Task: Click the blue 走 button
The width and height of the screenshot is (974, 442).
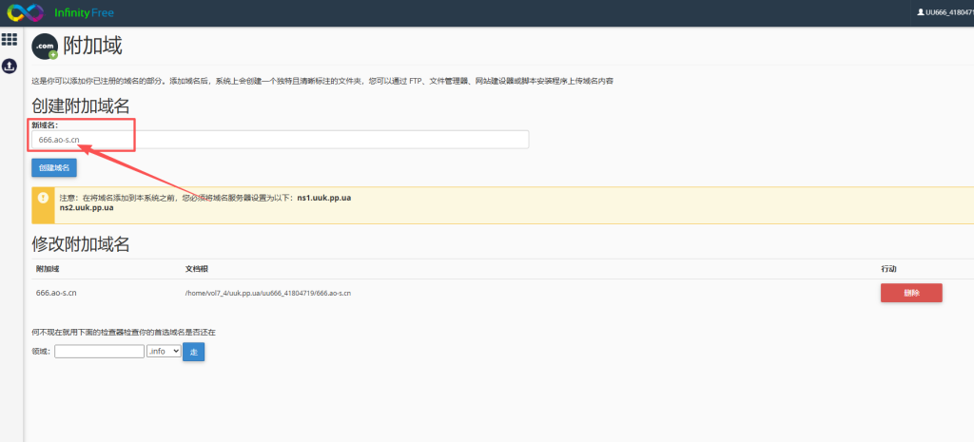Action: [193, 352]
